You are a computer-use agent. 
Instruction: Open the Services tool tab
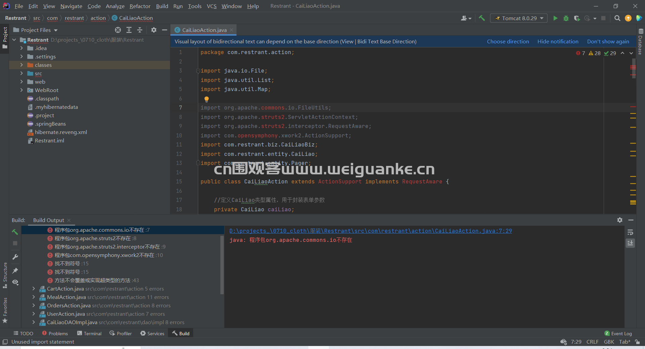[152, 333]
